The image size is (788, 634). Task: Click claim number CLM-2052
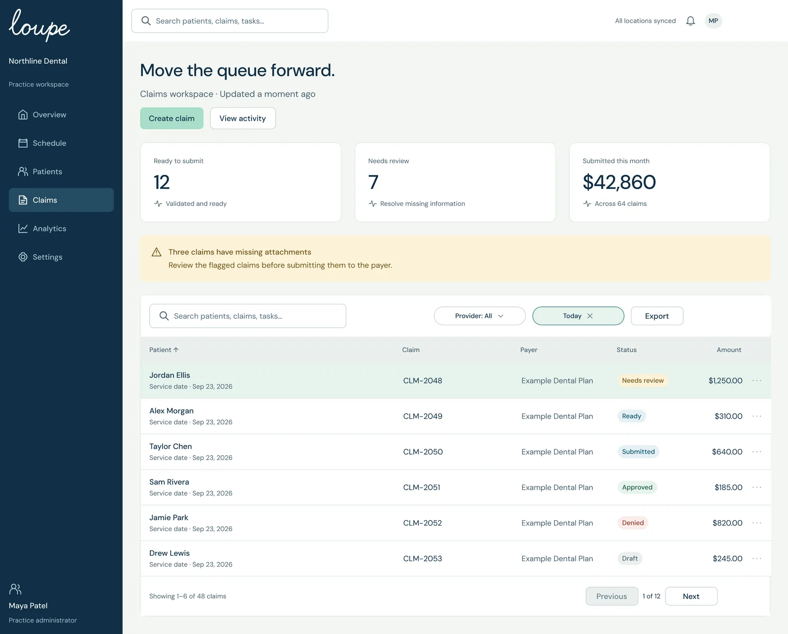(x=423, y=523)
